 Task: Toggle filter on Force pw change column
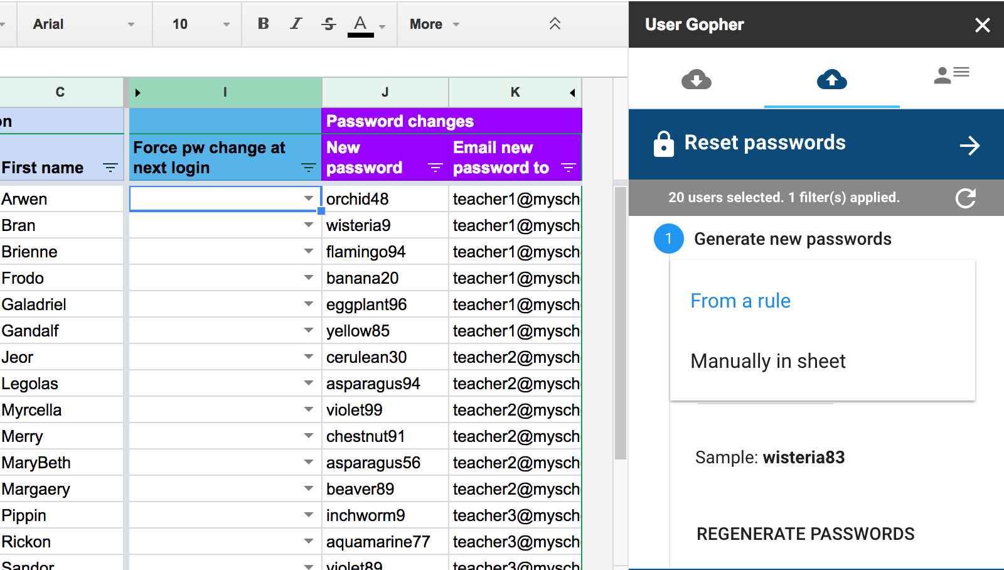pyautogui.click(x=308, y=168)
